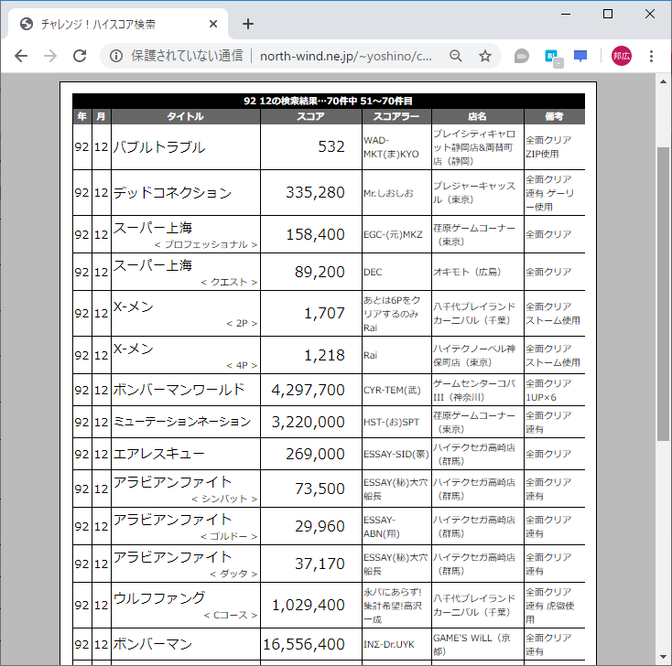The width and height of the screenshot is (672, 666).
Task: Click the shop name オキモト（広島）
Action: tap(467, 272)
